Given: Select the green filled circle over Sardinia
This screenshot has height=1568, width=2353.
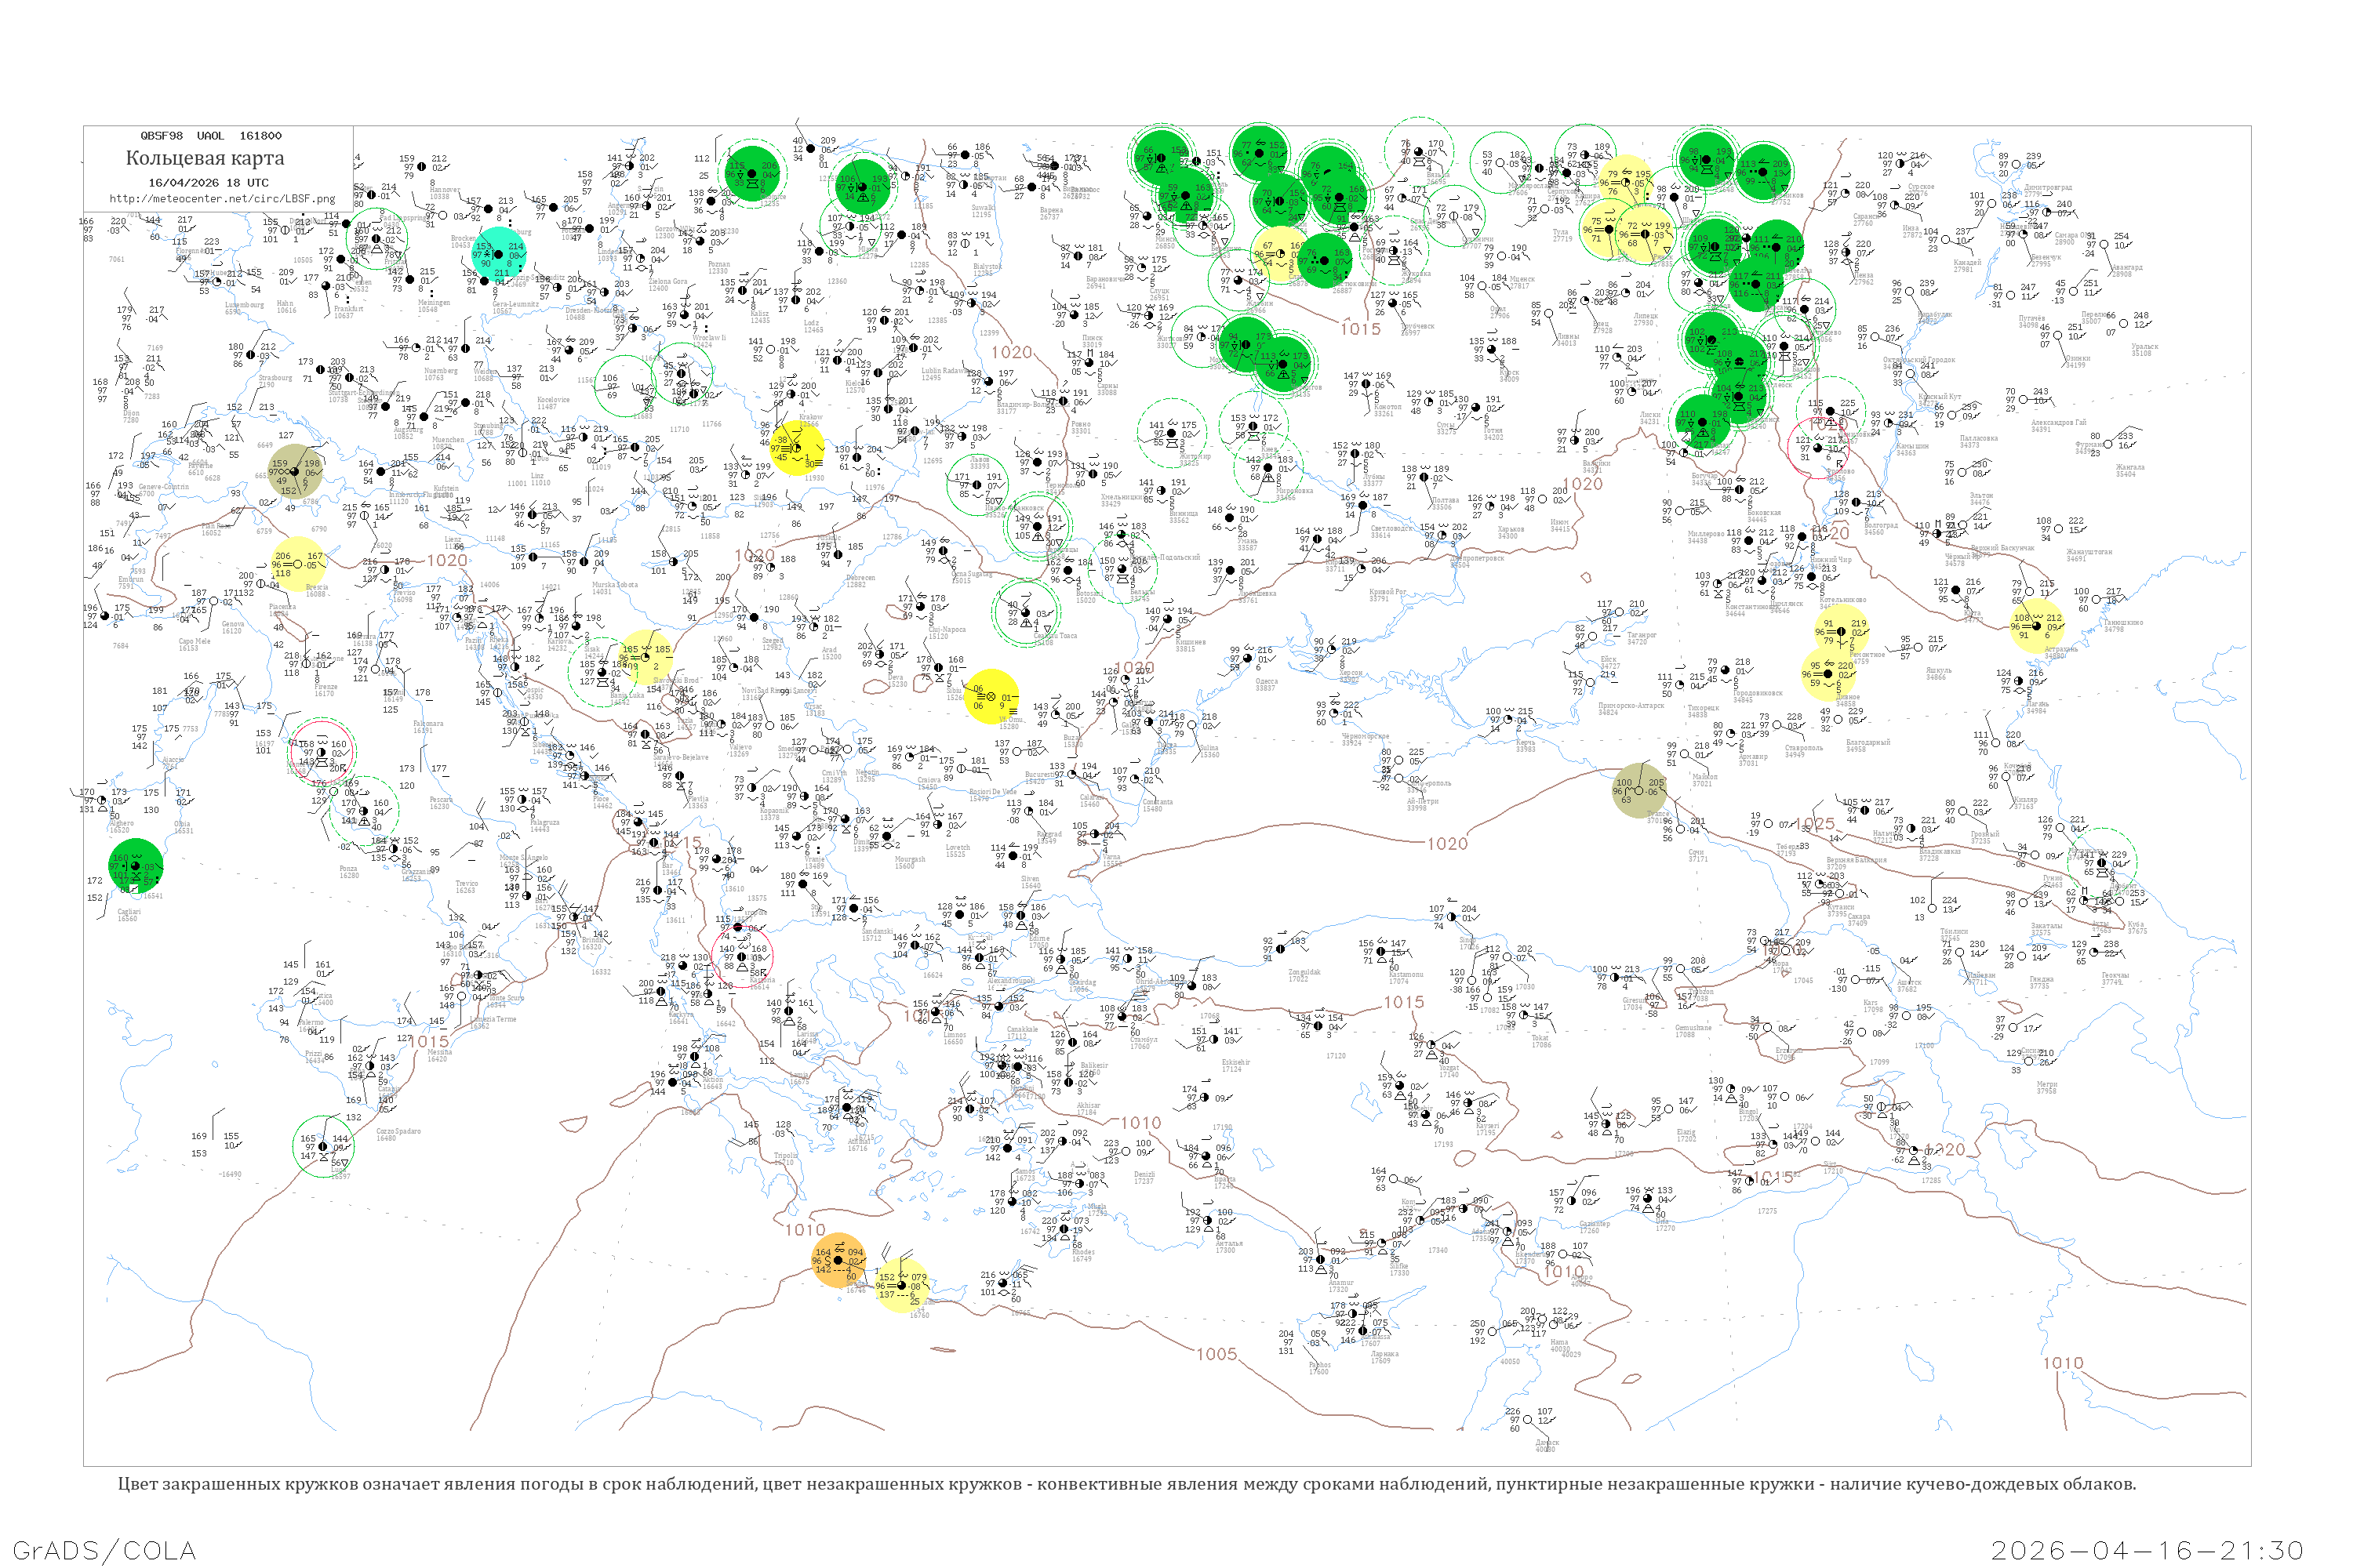Looking at the screenshot, I should [135, 866].
